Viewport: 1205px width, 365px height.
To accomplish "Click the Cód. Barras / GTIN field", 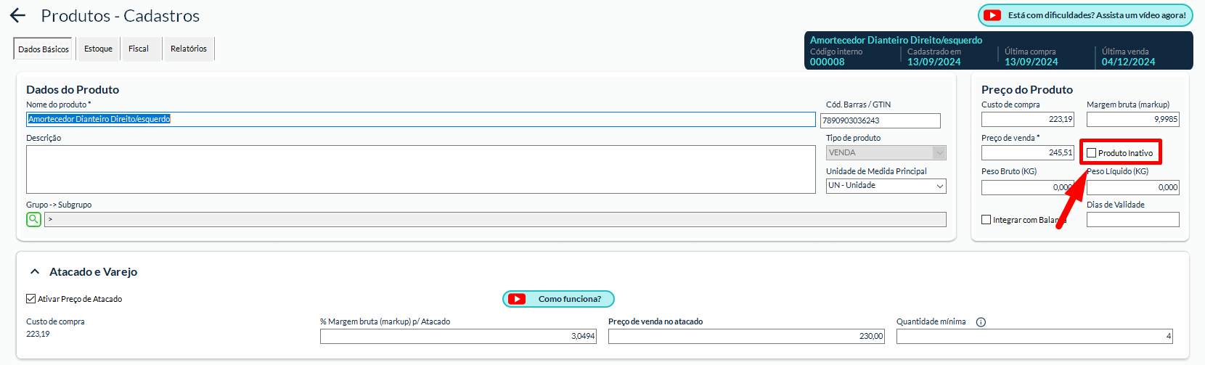I will (880, 120).
